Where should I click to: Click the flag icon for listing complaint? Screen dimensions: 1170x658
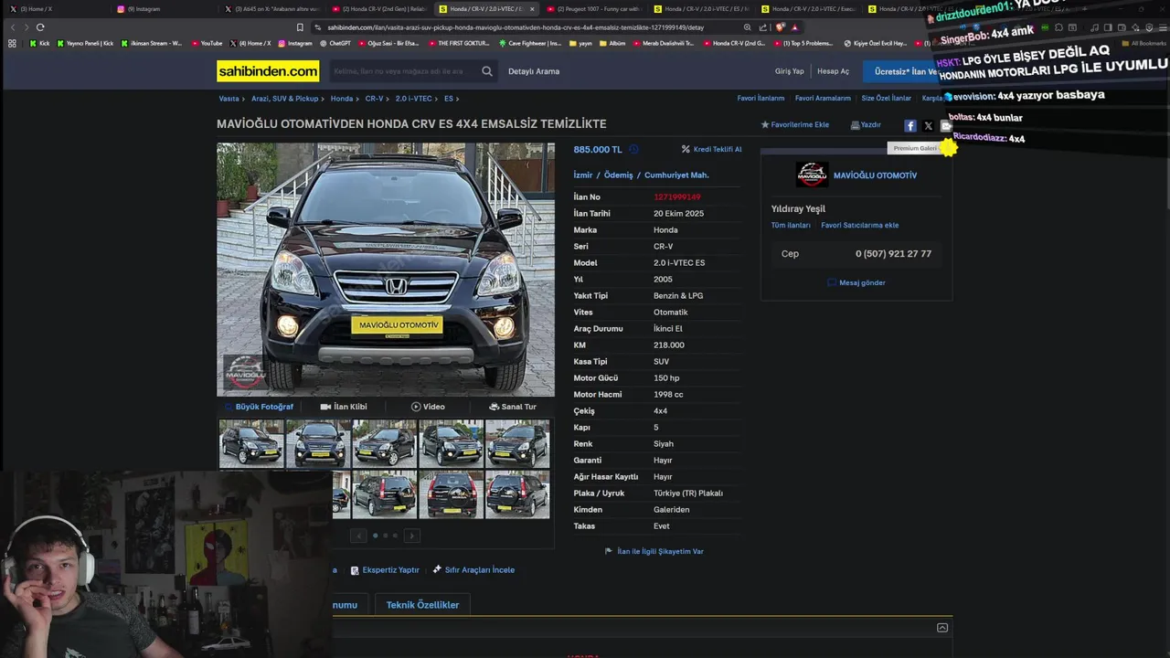[x=609, y=551]
